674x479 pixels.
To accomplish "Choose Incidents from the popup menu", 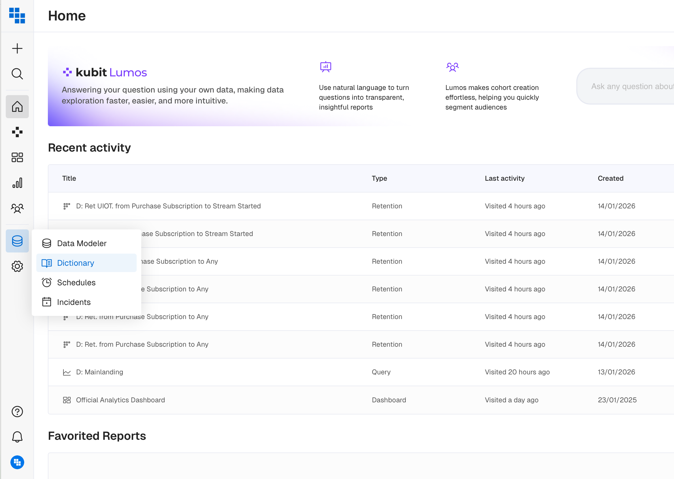I will tap(74, 302).
